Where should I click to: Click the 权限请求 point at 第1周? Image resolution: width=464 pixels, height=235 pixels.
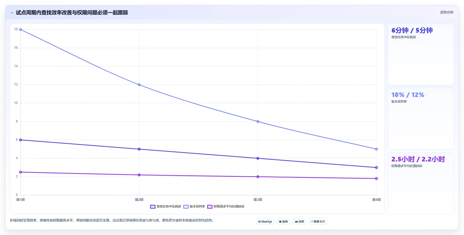tap(21, 172)
